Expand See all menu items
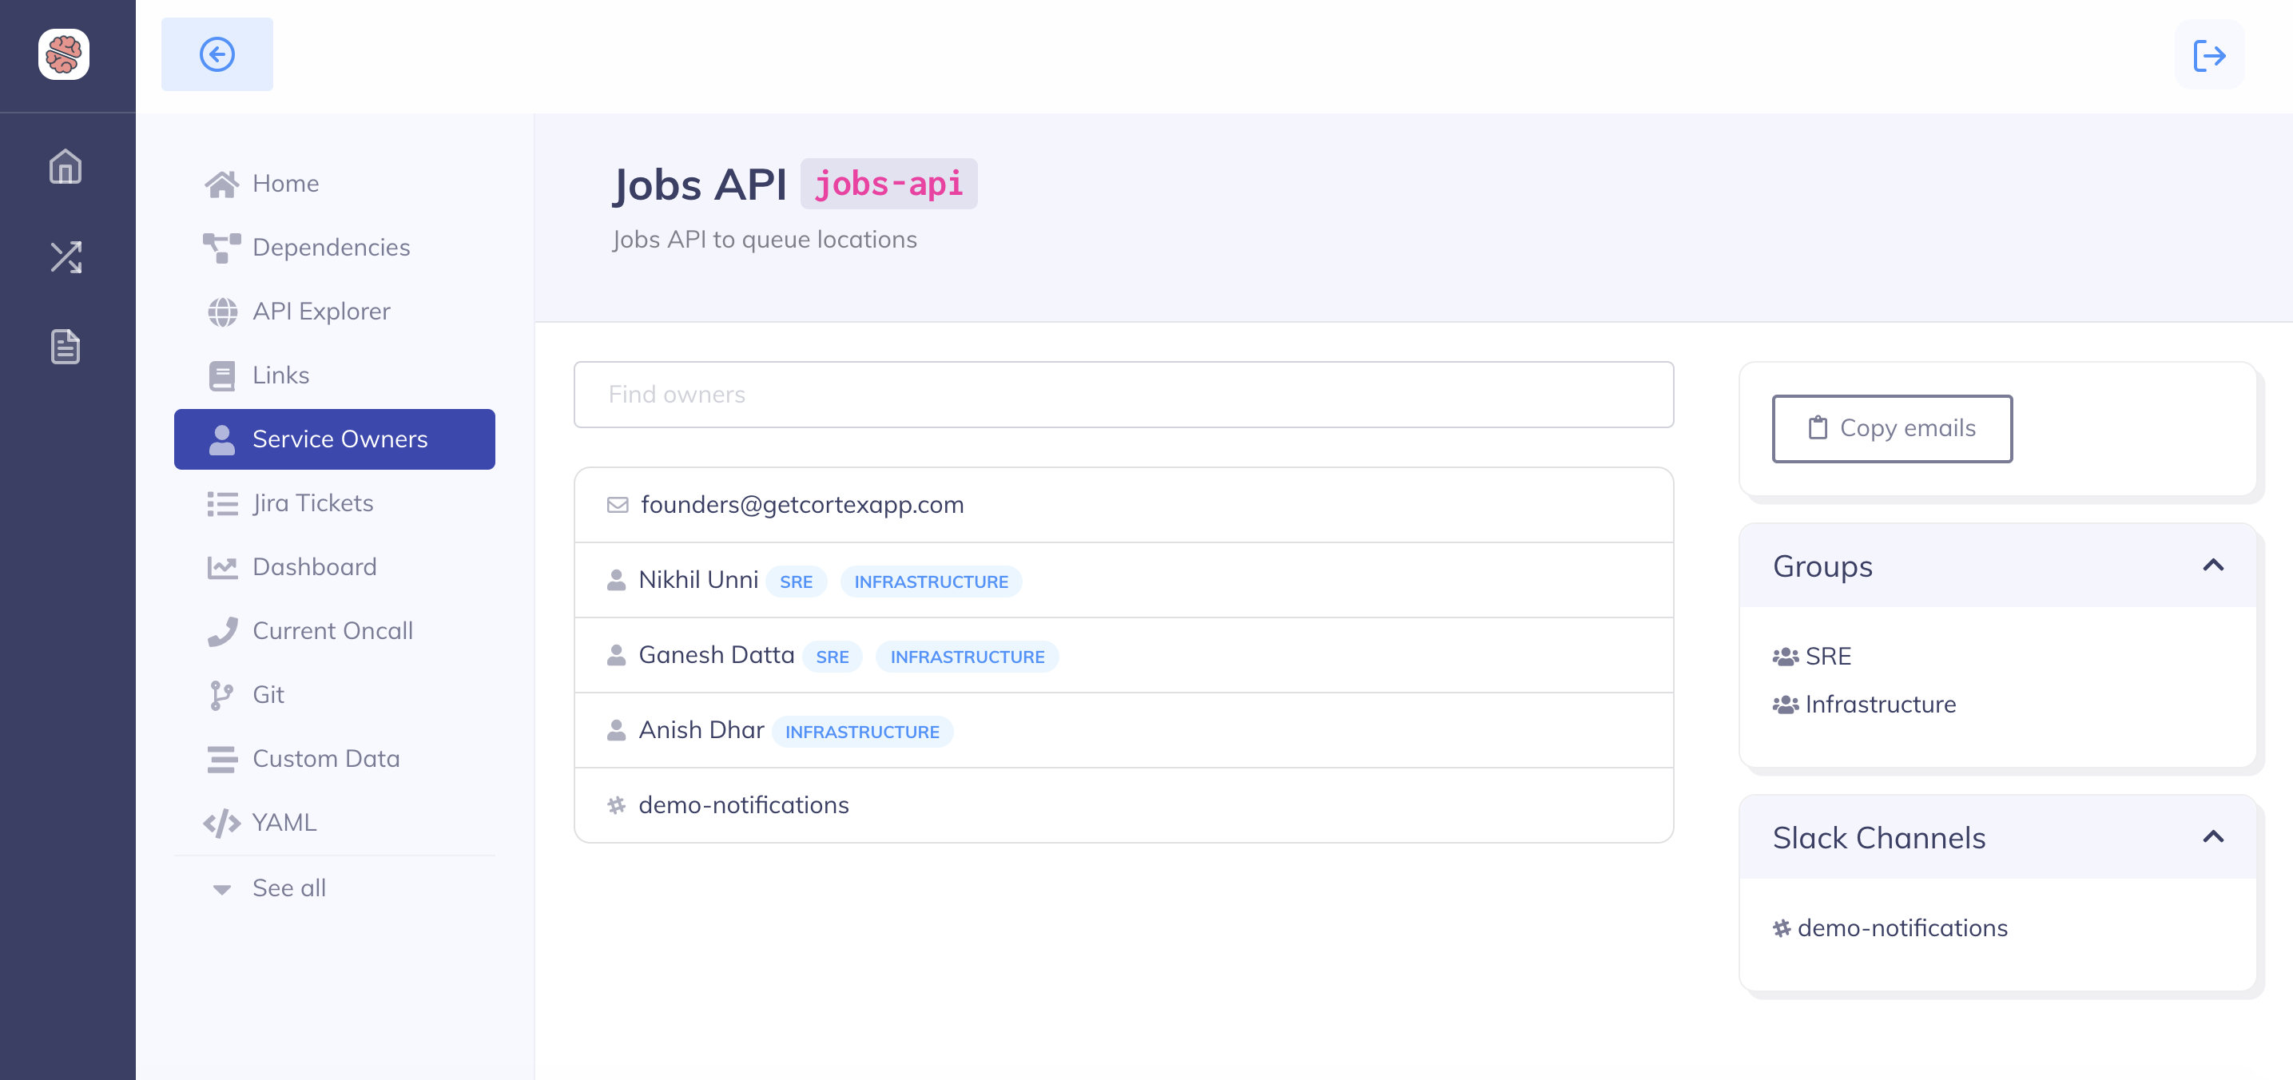Screen dimensions: 2293x1080 click(335, 887)
